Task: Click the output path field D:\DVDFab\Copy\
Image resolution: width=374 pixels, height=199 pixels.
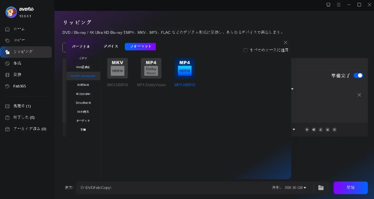Action: pos(173,188)
